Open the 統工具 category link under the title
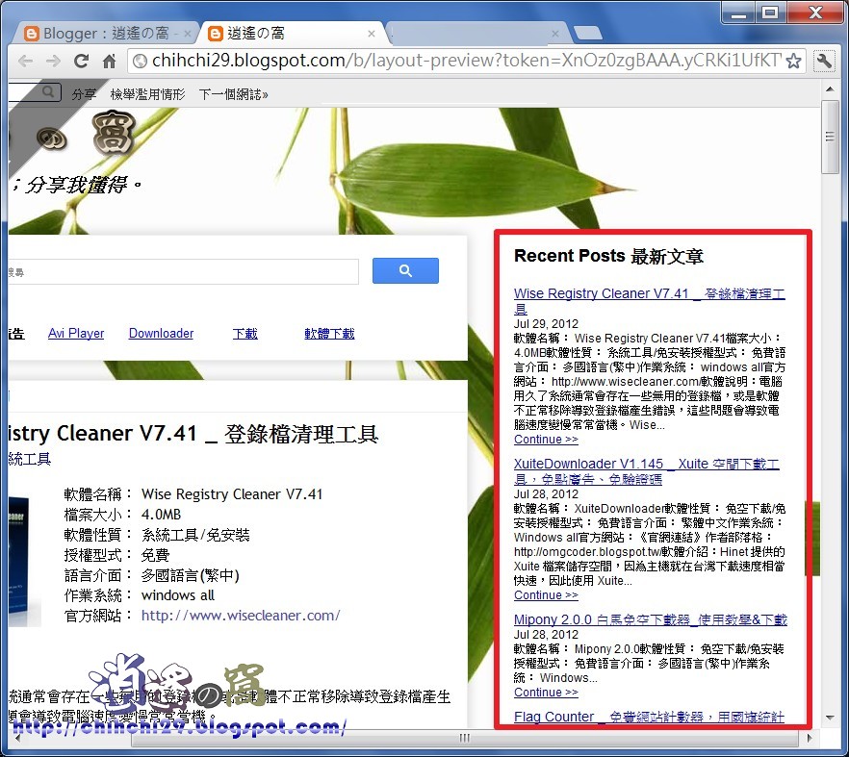Viewport: 849px width, 757px height. pos(29,460)
